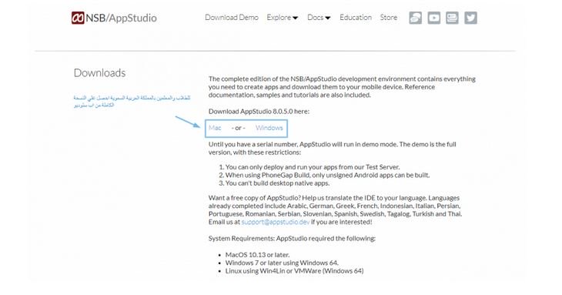
Task: Select restriction about deploying from Test Server
Action: click(313, 167)
